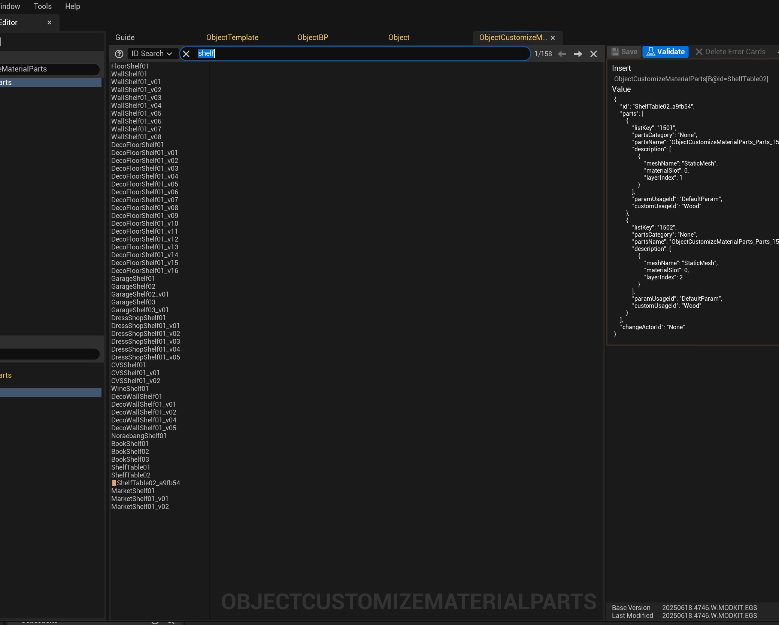This screenshot has width=779, height=625.
Task: Select DecoFloorShelf01 entry
Action: [x=137, y=145]
